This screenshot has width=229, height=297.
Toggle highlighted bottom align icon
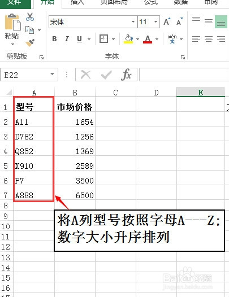point(221,22)
